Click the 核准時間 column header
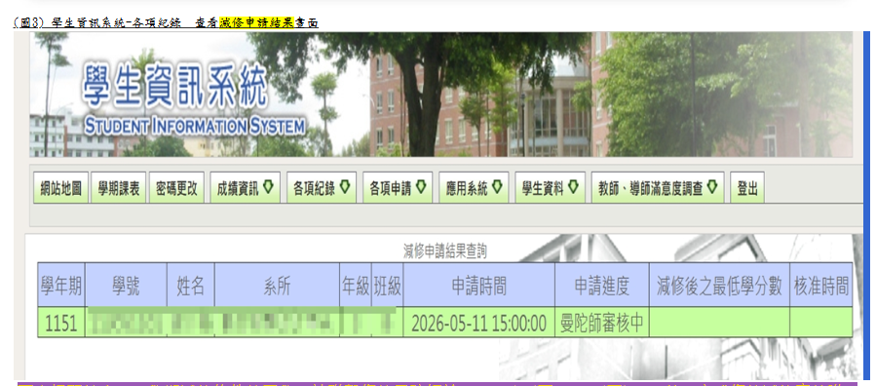The height and width of the screenshot is (386, 876). coord(821,285)
